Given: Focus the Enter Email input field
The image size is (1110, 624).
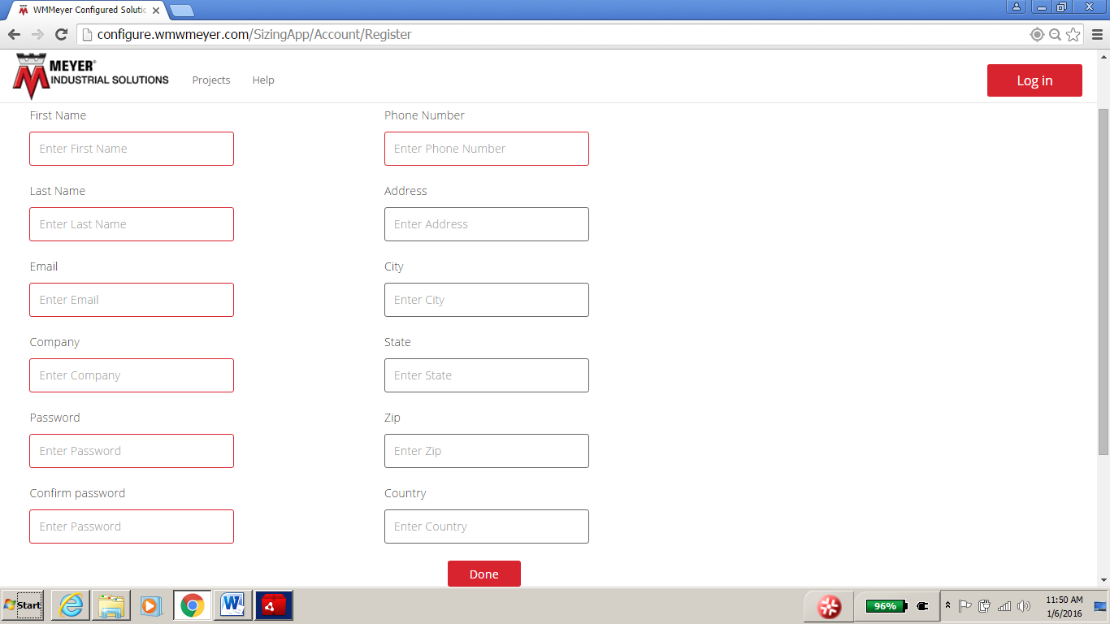Looking at the screenshot, I should 132,300.
